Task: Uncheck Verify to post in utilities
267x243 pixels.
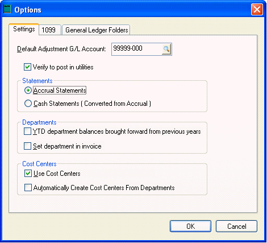Action: 27,67
